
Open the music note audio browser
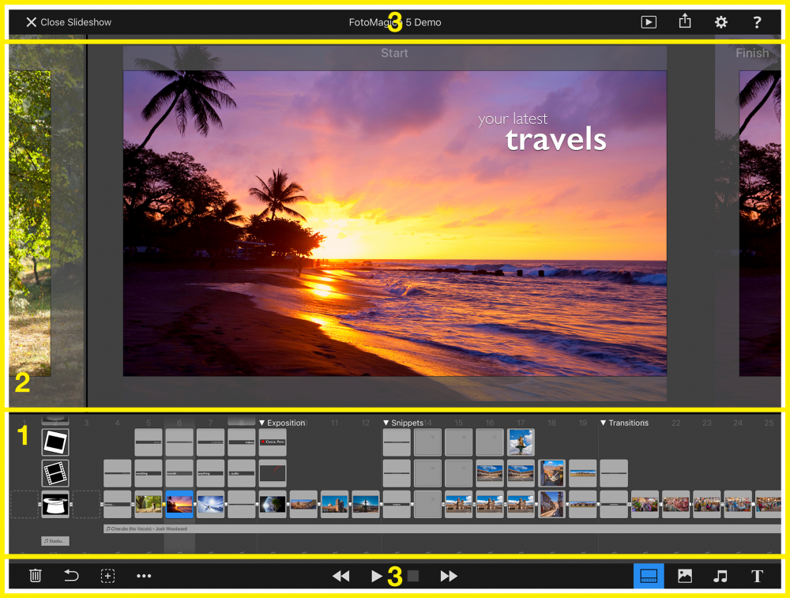[720, 576]
